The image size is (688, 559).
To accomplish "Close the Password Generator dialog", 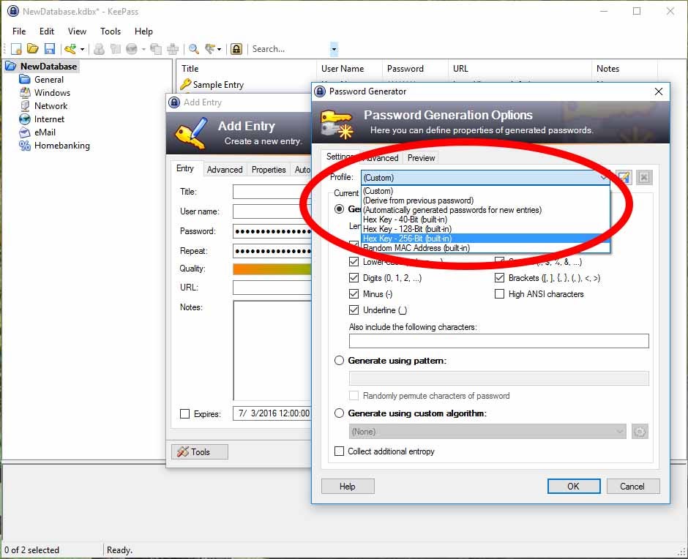I will [x=658, y=91].
